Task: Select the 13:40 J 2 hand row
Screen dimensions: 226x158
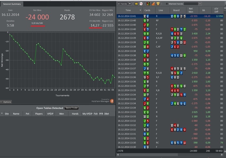Action: [x=170, y=25]
